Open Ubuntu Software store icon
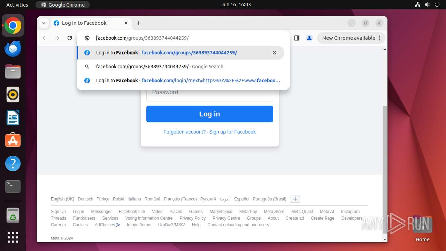 pos(13,140)
